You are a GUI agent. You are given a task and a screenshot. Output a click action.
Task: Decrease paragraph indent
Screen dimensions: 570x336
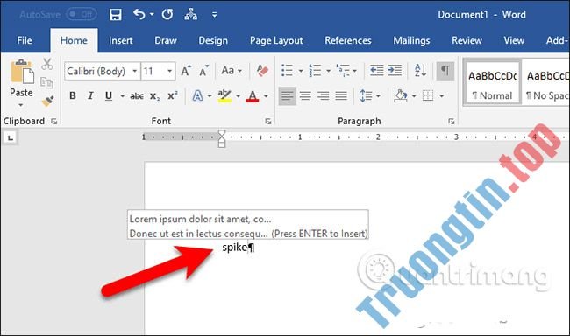[x=376, y=70]
